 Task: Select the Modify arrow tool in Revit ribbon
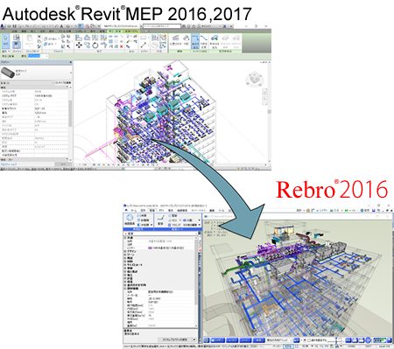[5, 40]
